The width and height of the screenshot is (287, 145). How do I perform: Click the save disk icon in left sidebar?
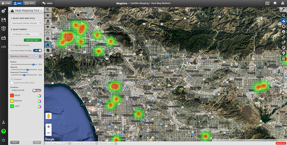[4, 20]
